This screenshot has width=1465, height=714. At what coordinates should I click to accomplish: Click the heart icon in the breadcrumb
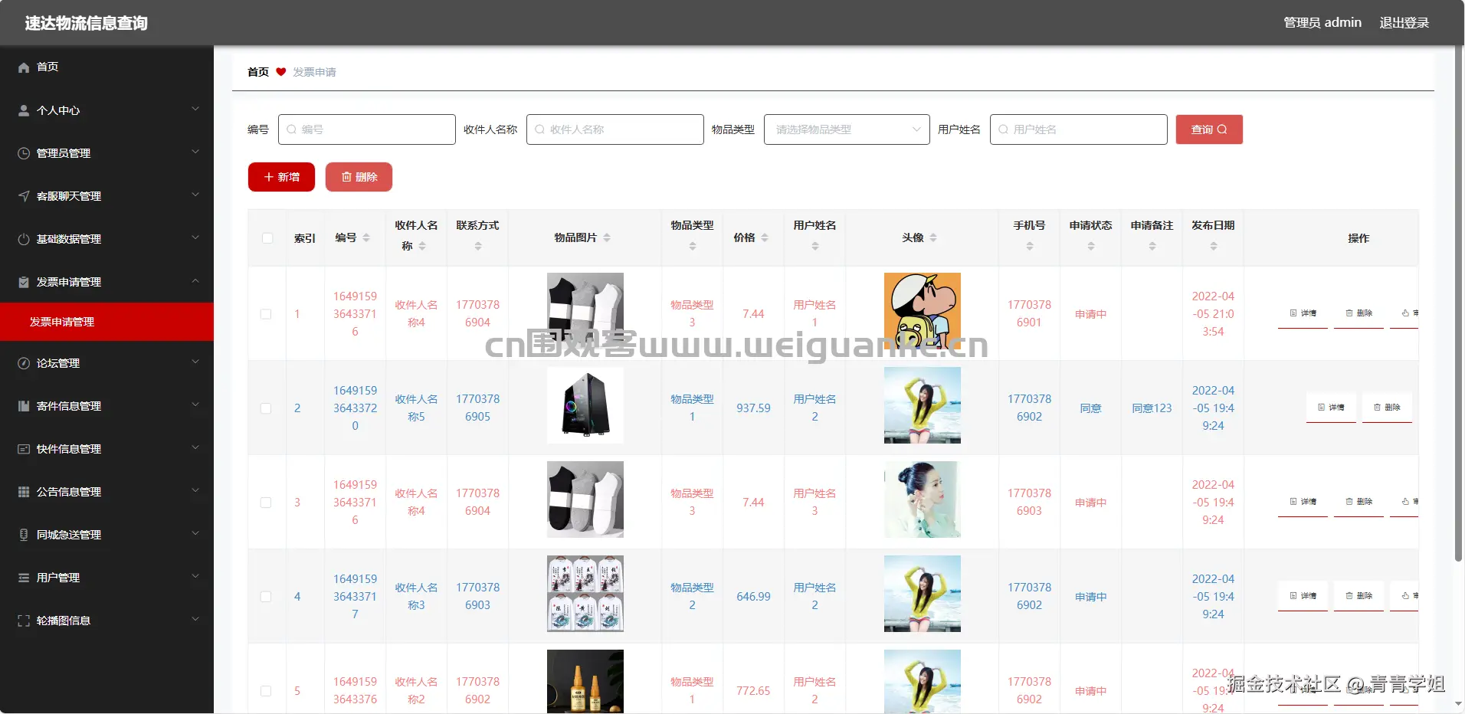click(280, 71)
